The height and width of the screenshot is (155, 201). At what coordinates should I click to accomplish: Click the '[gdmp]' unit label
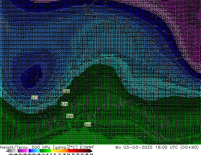(61, 147)
